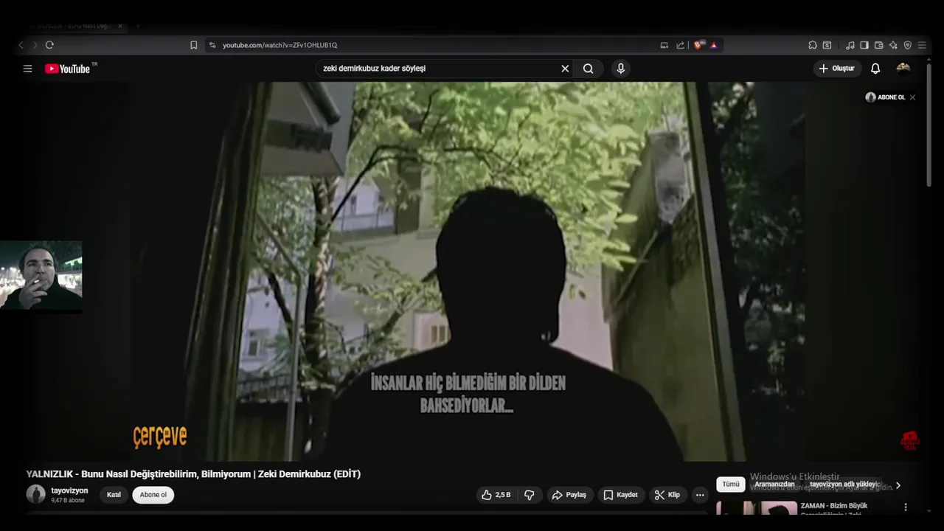Click the 9,47 B abone subscriber count
Screen dimensions: 944x531
68,501
